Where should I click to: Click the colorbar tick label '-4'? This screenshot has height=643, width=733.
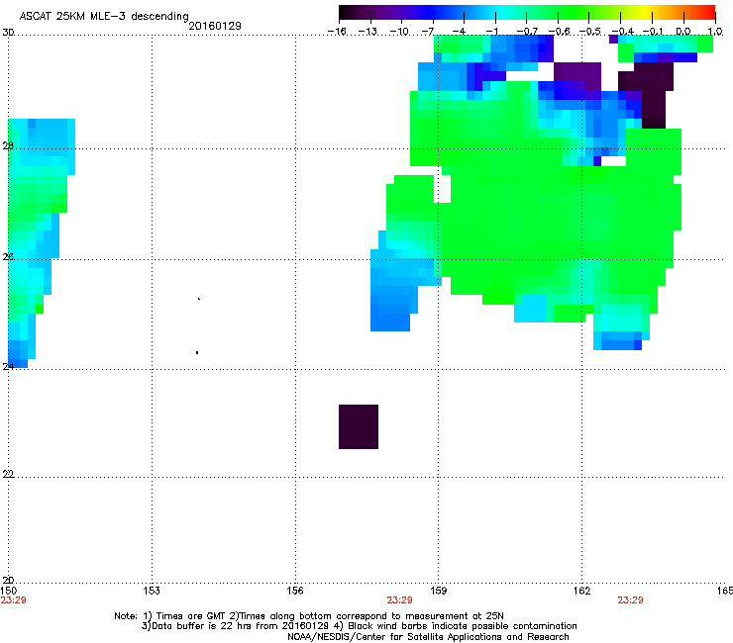click(x=459, y=32)
